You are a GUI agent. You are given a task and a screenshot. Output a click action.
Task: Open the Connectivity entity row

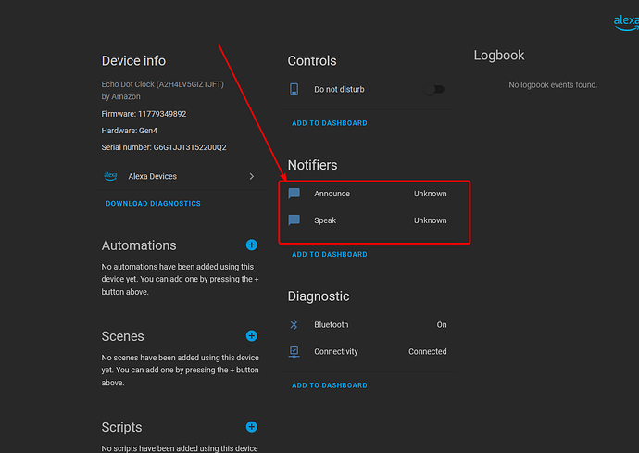367,351
